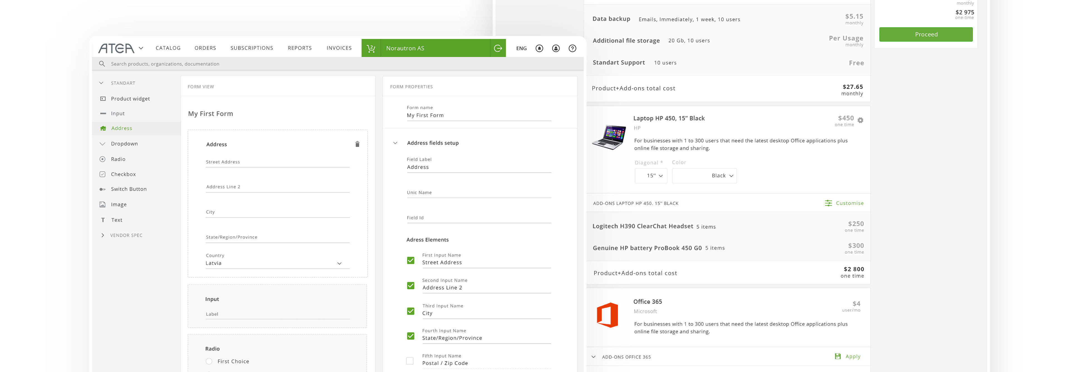Click the search magnifier icon

tap(102, 64)
